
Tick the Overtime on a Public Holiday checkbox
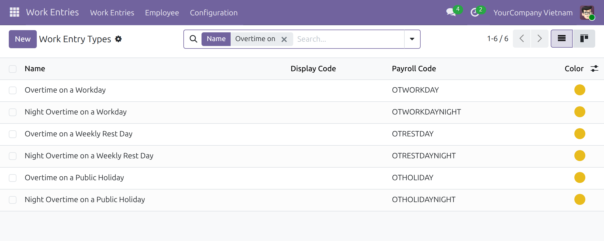tap(13, 178)
